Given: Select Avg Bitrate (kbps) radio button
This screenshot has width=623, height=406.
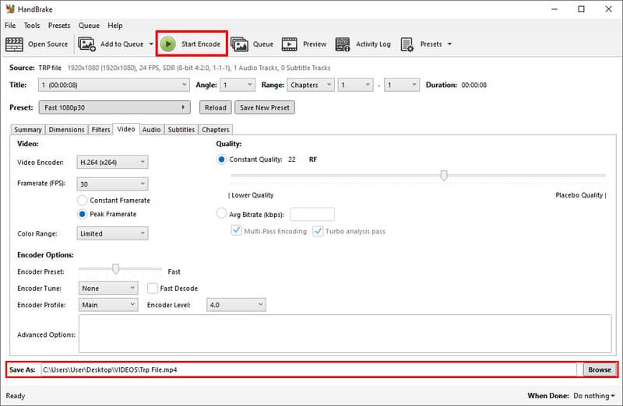Looking at the screenshot, I should (221, 214).
